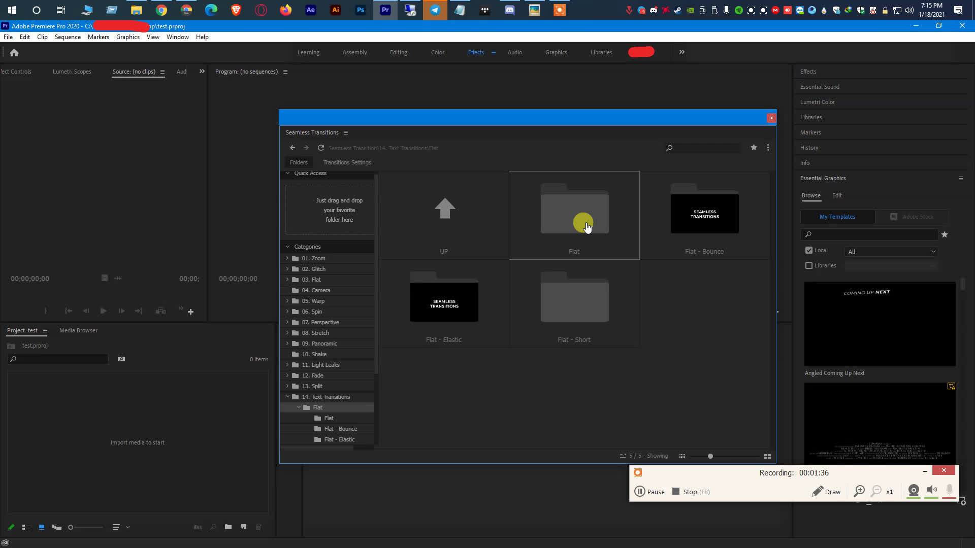Open Project panel menu icon
Viewport: 975px width, 548px height.
[x=45, y=330]
